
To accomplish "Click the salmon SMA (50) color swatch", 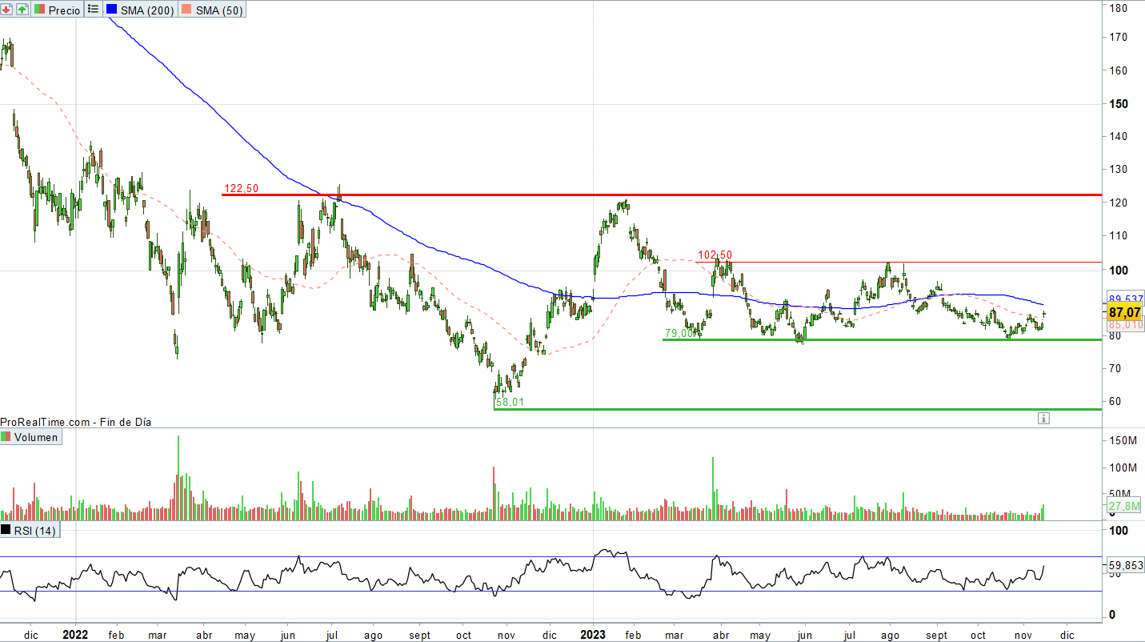I will point(186,10).
